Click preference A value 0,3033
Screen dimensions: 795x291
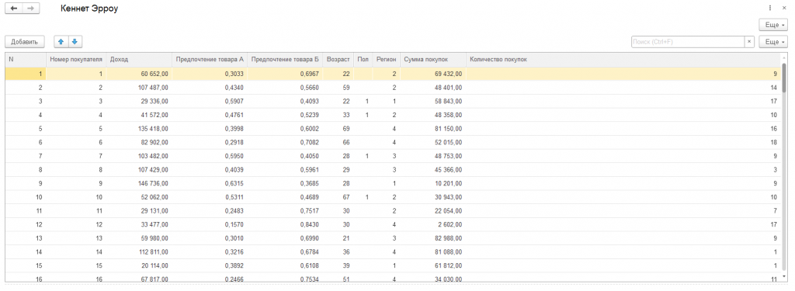pos(234,74)
